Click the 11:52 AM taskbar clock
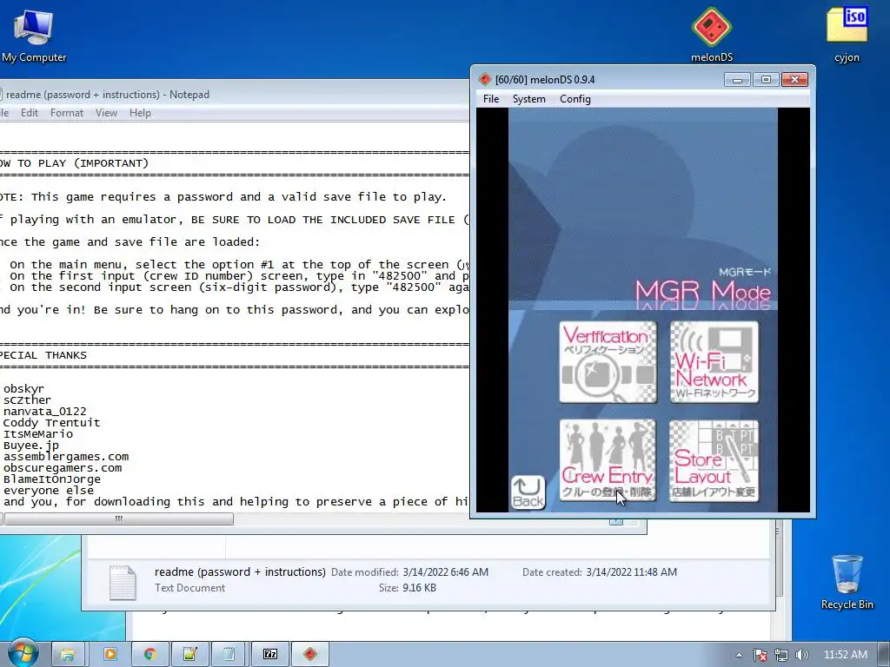Image resolution: width=890 pixels, height=667 pixels. click(x=845, y=655)
